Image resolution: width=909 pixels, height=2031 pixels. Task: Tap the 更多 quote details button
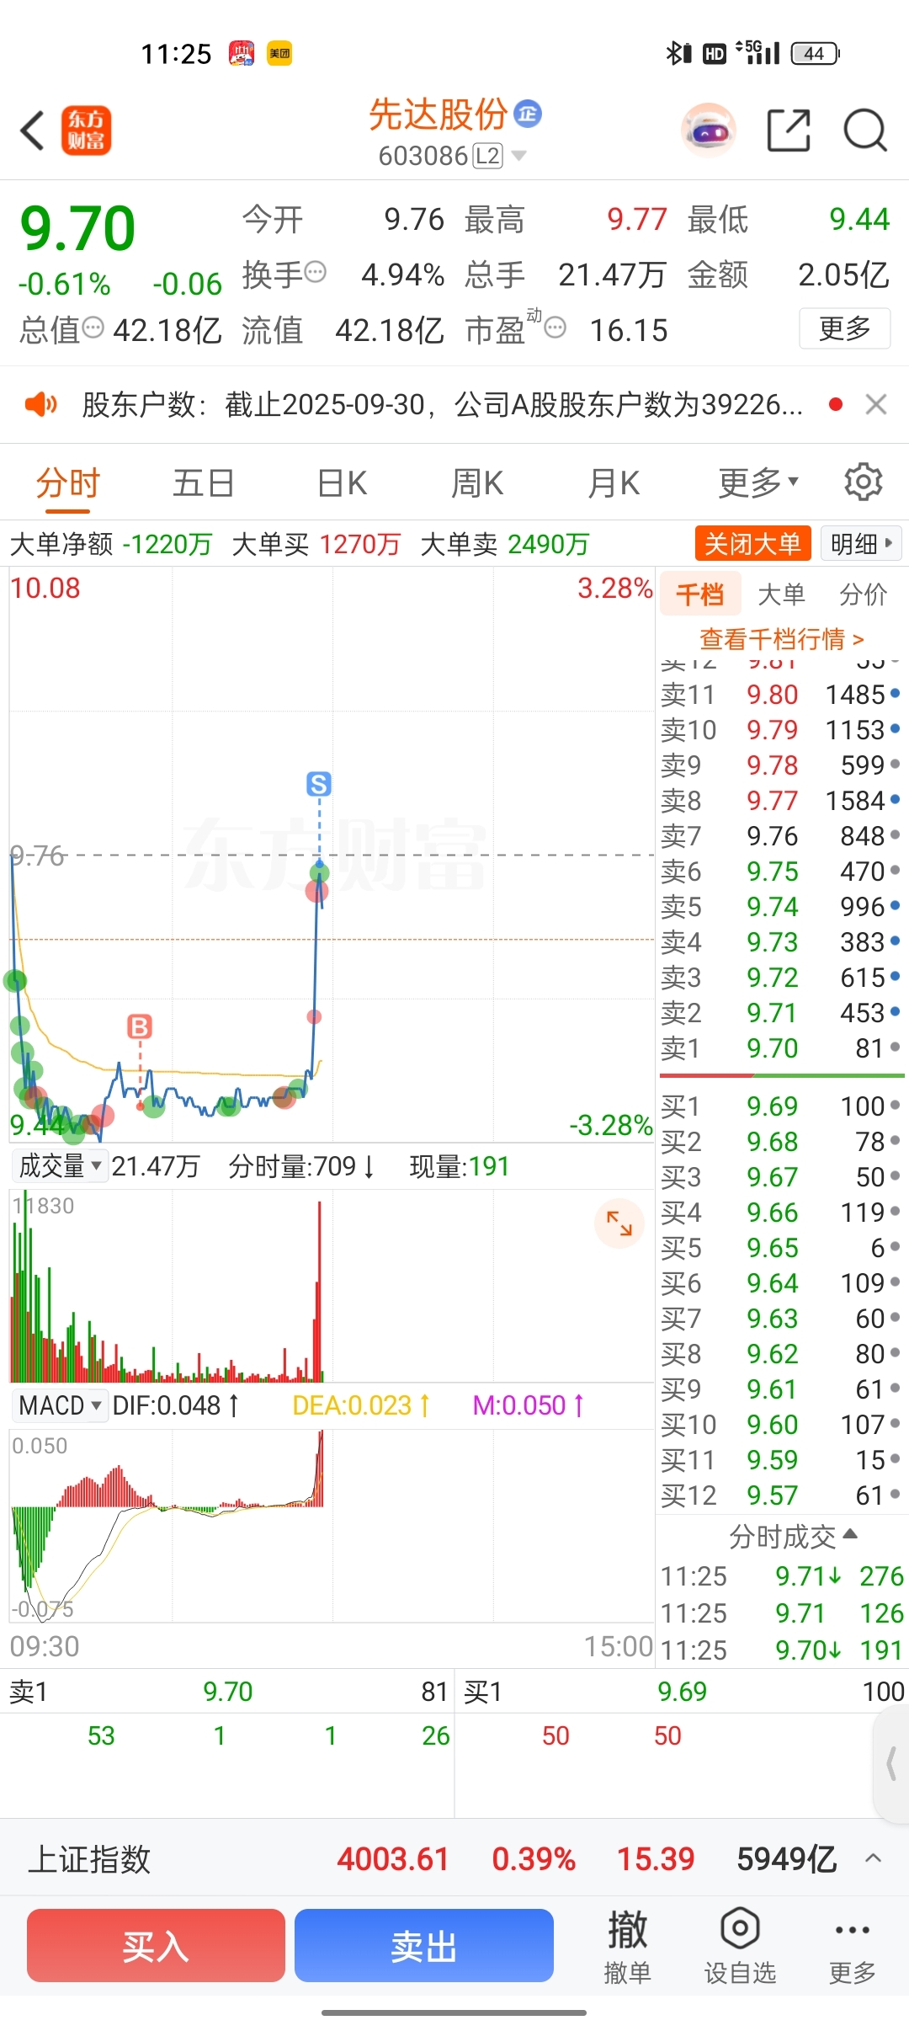pyautogui.click(x=845, y=328)
